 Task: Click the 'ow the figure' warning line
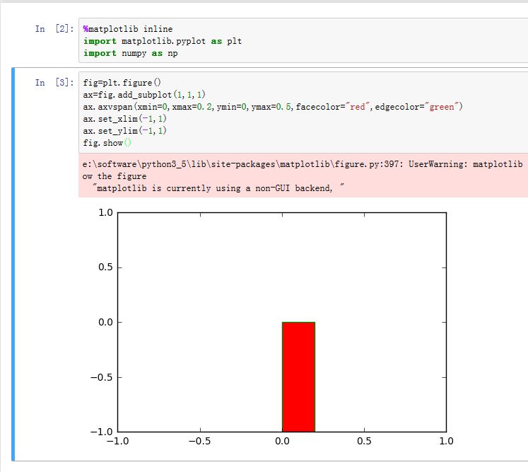tap(115, 176)
